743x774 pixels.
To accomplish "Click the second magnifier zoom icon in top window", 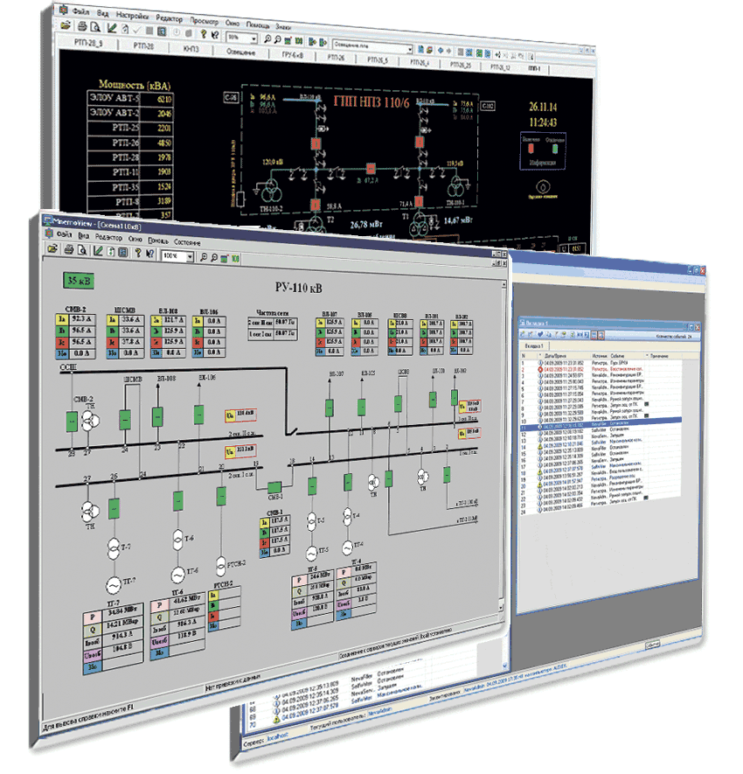I will pyautogui.click(x=278, y=39).
